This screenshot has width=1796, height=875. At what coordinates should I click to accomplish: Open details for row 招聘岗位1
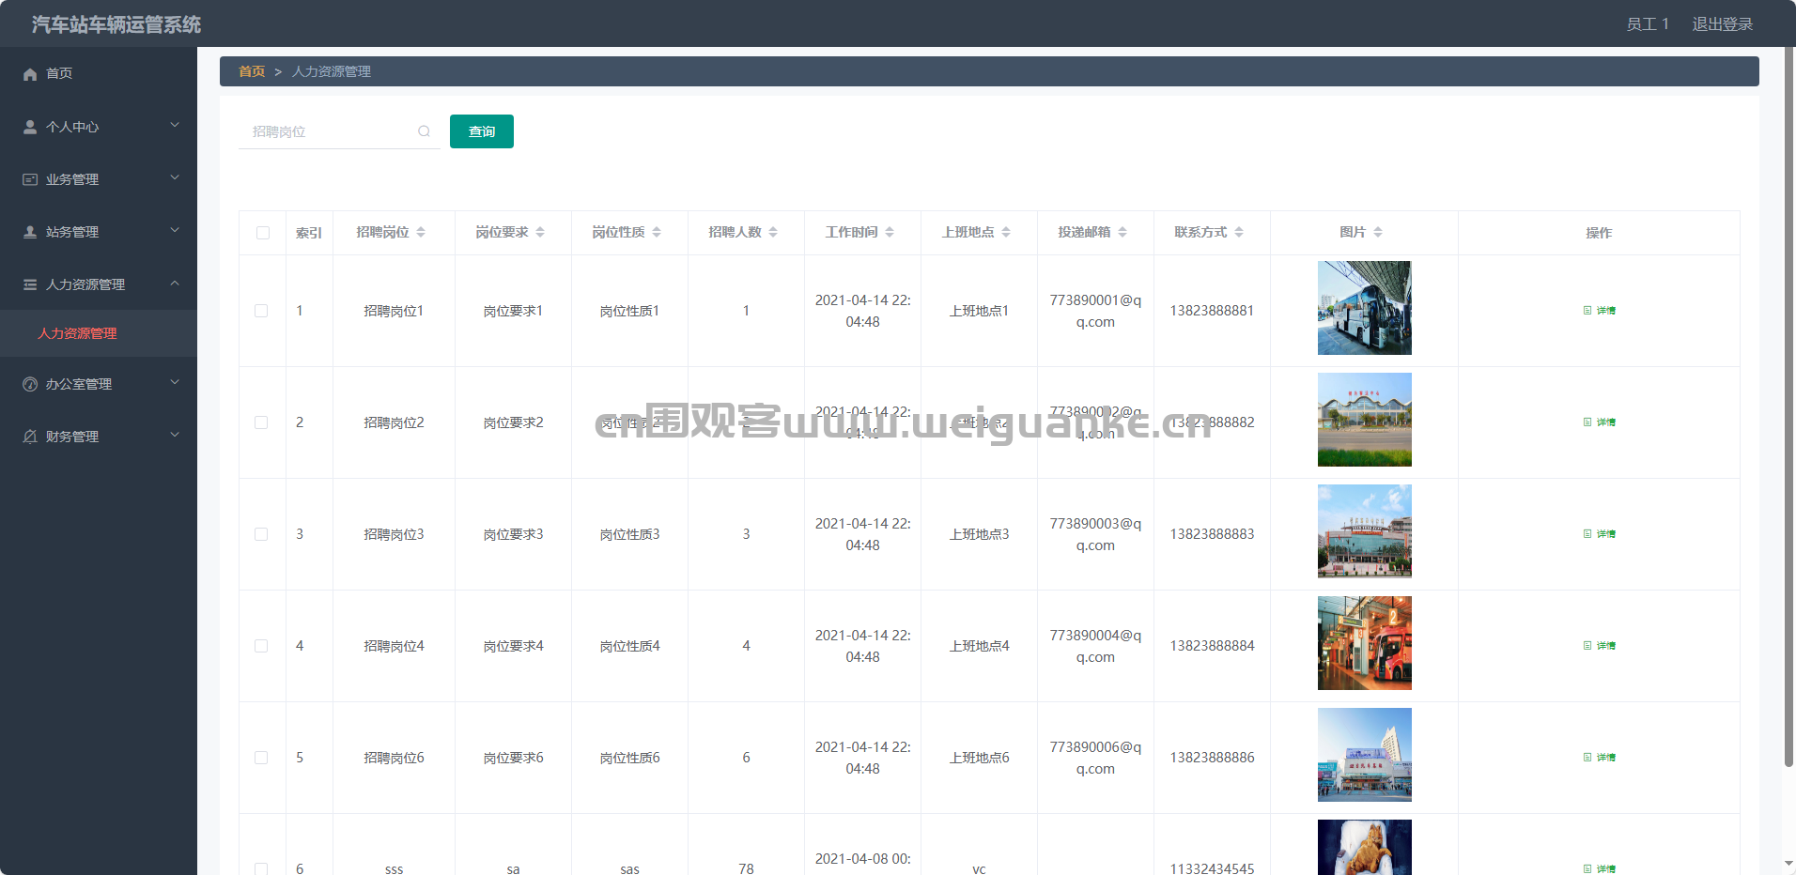point(1600,311)
